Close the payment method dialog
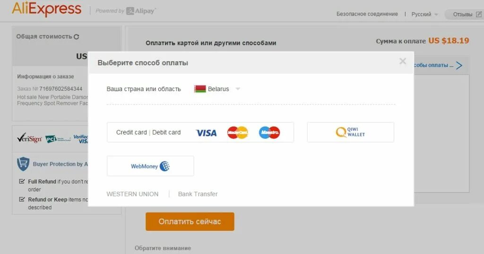Viewport: 484px width, 254px height. click(x=403, y=61)
